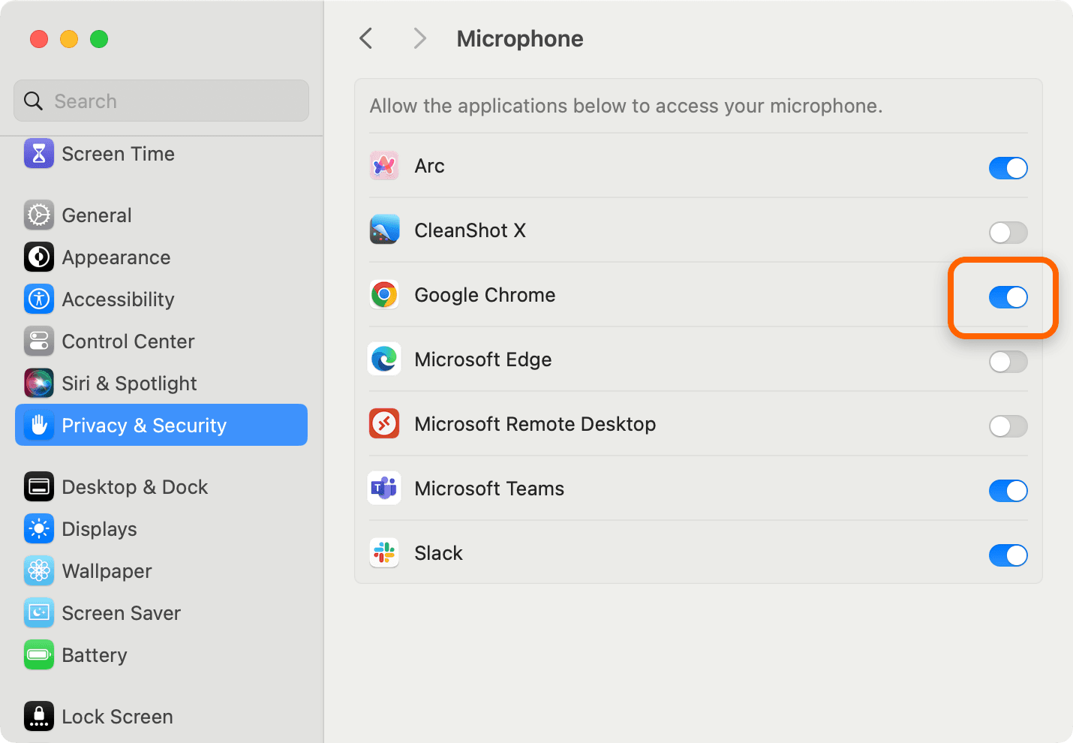The height and width of the screenshot is (743, 1073).
Task: Go to Accessibility settings
Action: coord(161,299)
